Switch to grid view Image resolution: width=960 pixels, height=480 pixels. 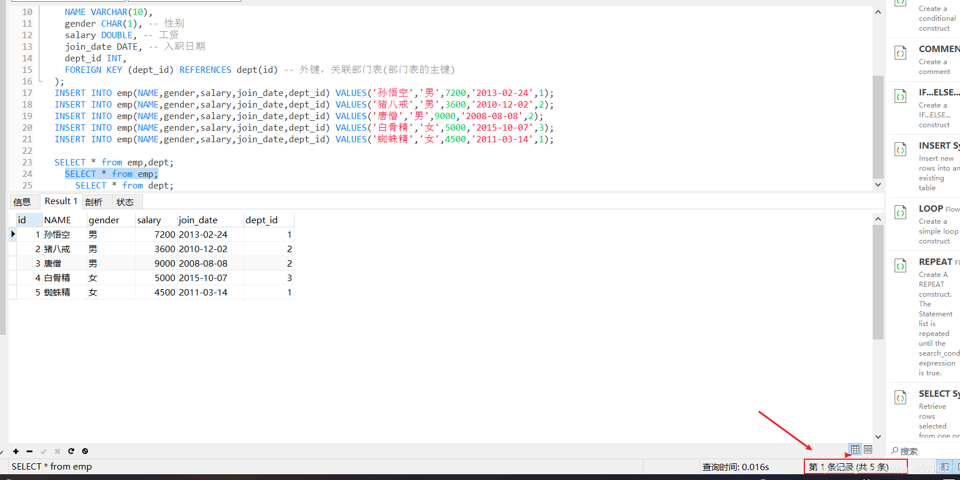855,449
